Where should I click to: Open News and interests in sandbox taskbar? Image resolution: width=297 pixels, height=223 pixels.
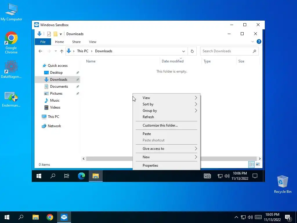[x=207, y=176]
